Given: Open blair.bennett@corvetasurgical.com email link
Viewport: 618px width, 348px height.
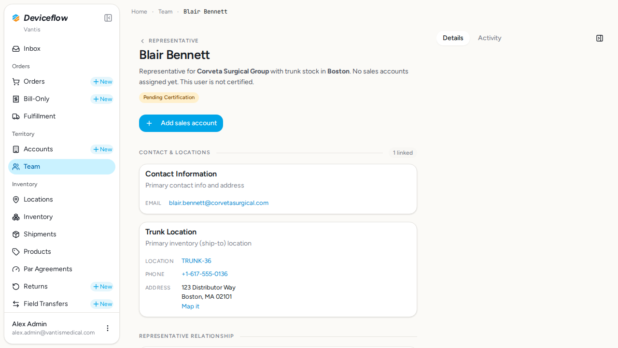Looking at the screenshot, I should pos(219,203).
